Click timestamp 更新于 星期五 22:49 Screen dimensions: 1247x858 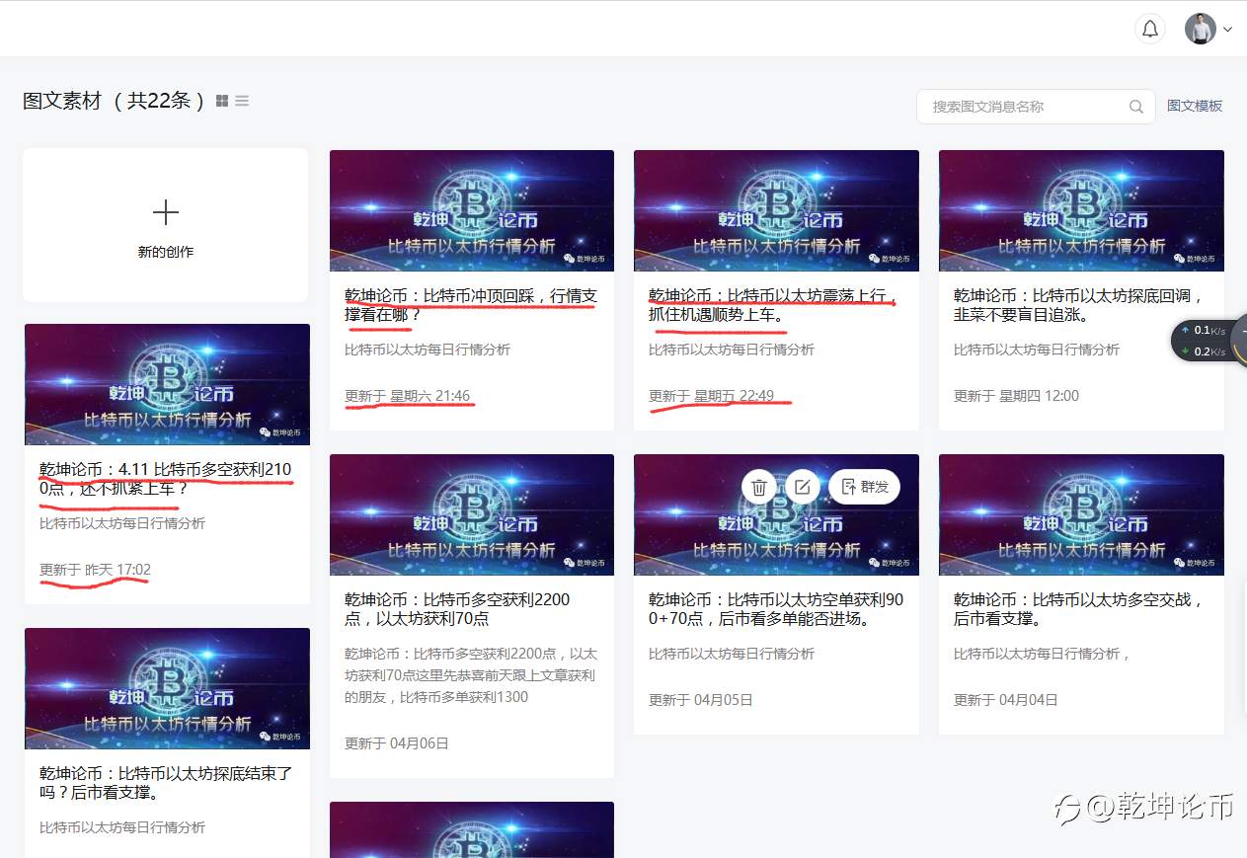click(711, 396)
